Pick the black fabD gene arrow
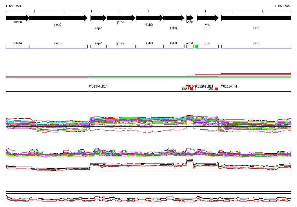This screenshot has height=207, width=297. (x=149, y=18)
